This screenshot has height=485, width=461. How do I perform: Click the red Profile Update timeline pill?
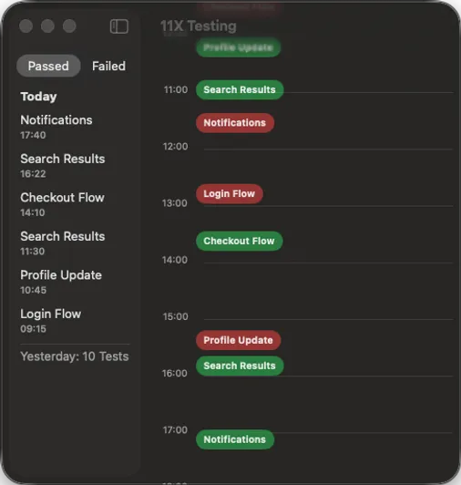[239, 340]
